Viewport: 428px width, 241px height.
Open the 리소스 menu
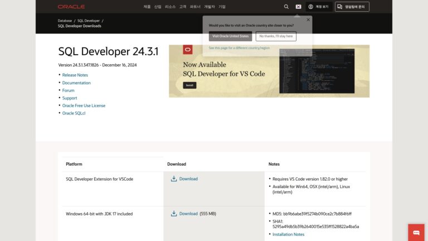coord(170,7)
